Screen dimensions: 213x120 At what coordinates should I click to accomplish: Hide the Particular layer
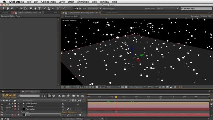tap(2, 109)
